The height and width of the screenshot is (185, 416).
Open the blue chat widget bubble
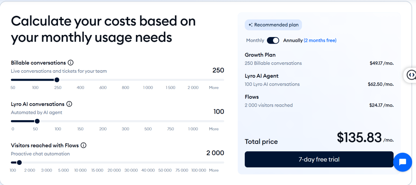coord(402,162)
